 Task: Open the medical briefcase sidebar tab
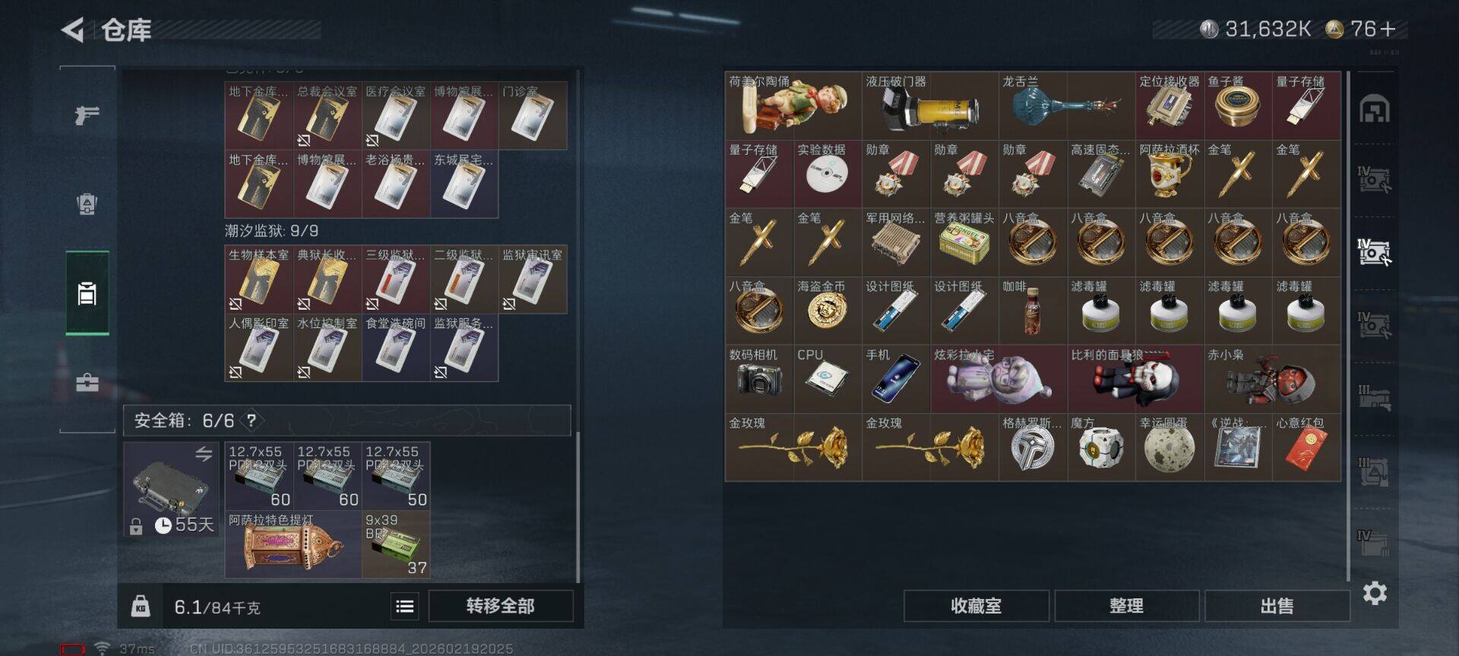[87, 382]
